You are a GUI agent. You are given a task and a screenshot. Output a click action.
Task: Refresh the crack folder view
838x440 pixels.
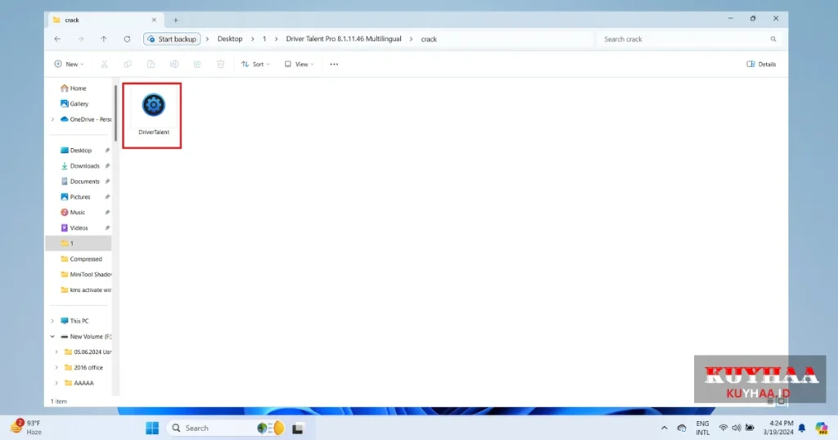coord(127,39)
